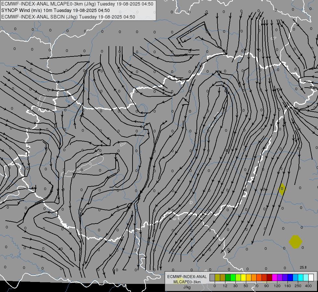Click the legend value 120

(277, 286)
